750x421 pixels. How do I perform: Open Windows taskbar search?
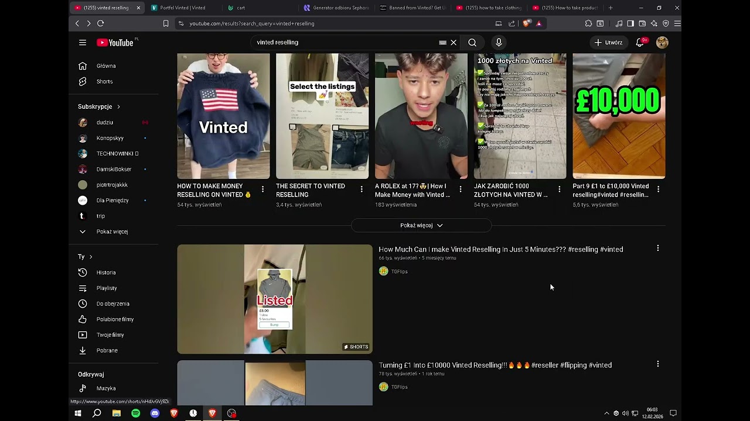click(x=97, y=413)
